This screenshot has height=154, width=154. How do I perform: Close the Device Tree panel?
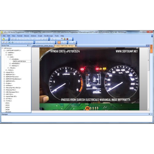(x=30, y=46)
